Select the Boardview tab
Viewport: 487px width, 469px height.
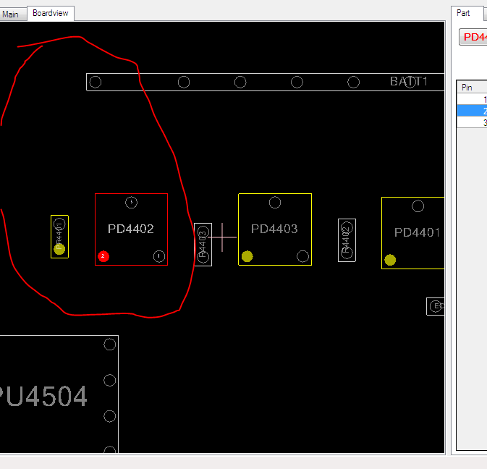point(51,13)
